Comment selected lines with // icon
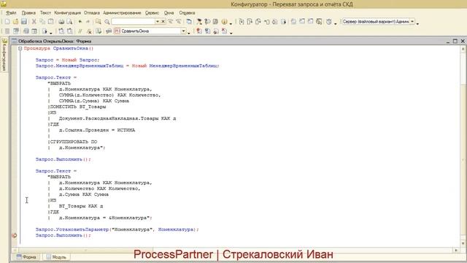 (x=80, y=31)
